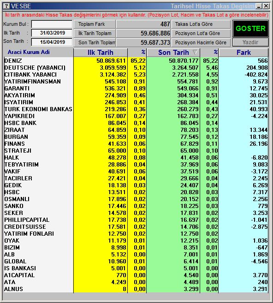Minimize the VESBE window
This screenshot has height=303, width=273.
259,6
